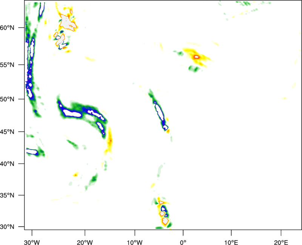Click the 60°N latitude label
The width and height of the screenshot is (302, 245).
pyautogui.click(x=7, y=28)
